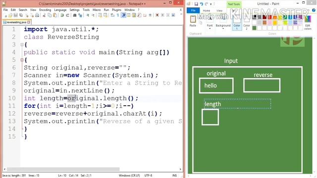This screenshot has height=178, width=317.
Task: Click Edit colors in Paint
Action: 308,23
